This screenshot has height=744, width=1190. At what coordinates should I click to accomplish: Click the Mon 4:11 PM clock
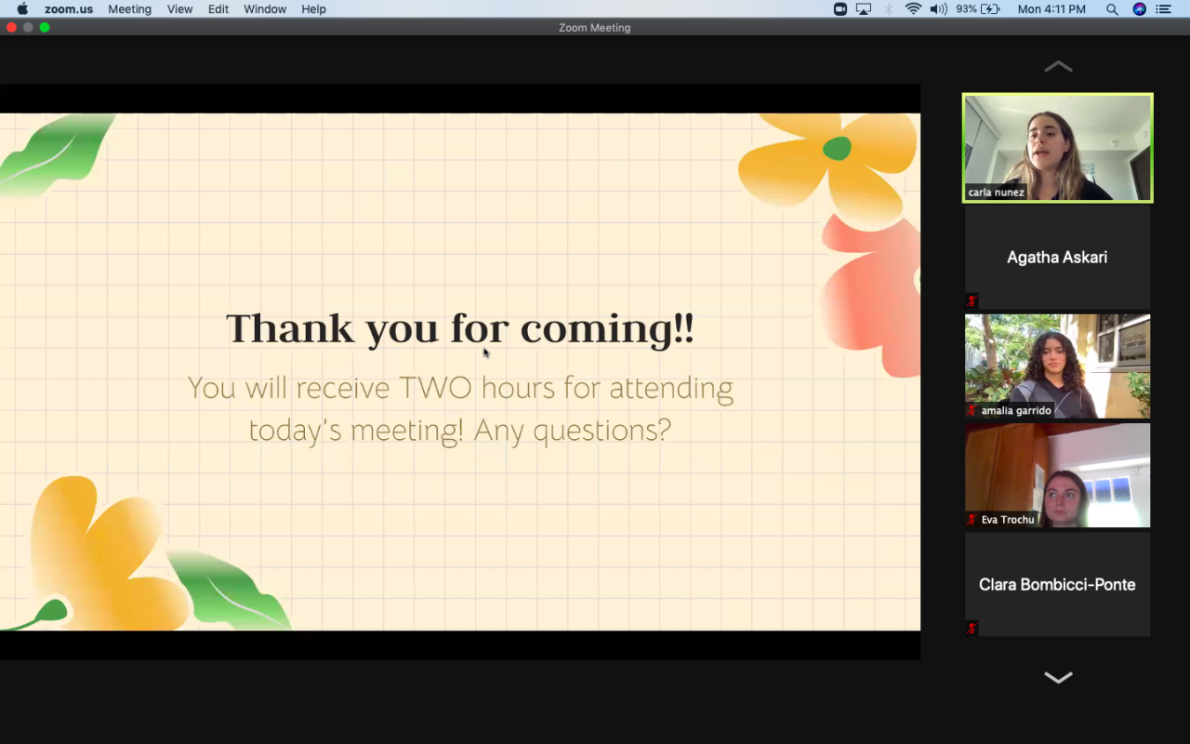1051,9
